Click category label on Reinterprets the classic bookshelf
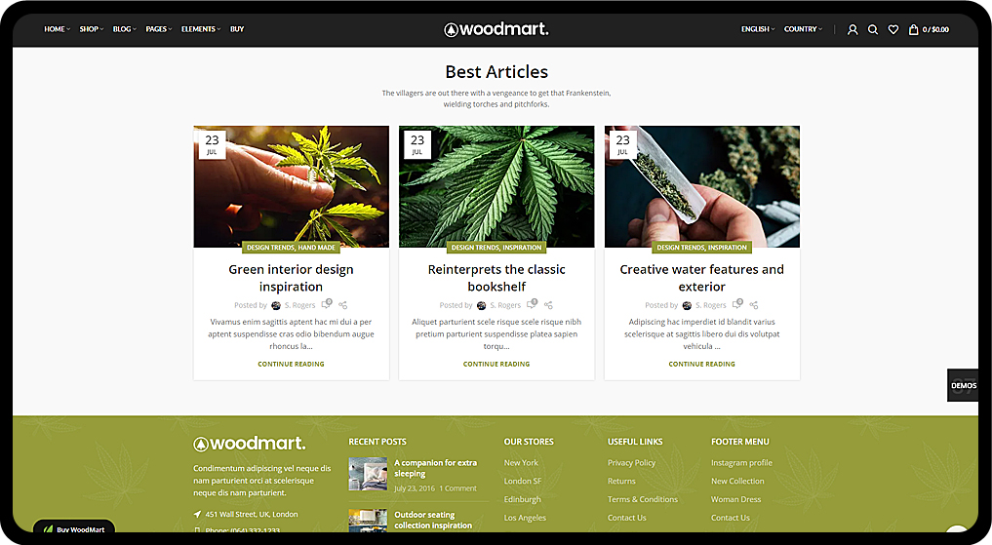The height and width of the screenshot is (545, 992). pos(496,248)
